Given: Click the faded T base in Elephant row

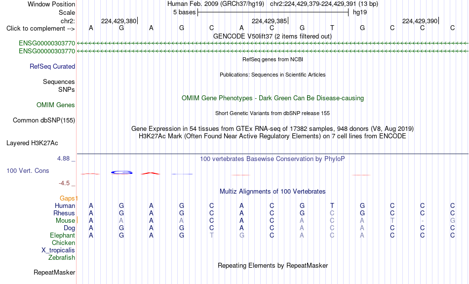Looking at the screenshot, I should click(212, 236).
